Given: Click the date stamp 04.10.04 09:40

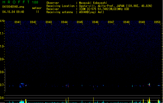Looking at the screenshot, I should coord(13,12).
